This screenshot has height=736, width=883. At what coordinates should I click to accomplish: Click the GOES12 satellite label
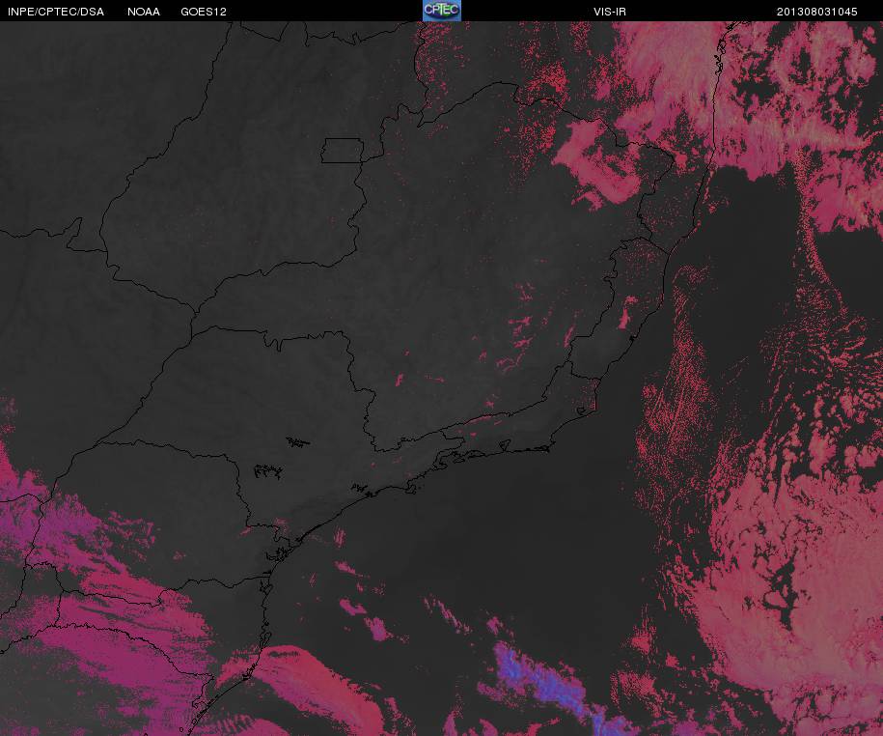tap(203, 12)
